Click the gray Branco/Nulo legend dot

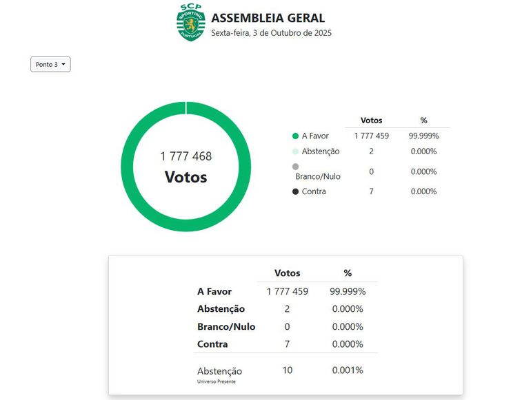pyautogui.click(x=296, y=167)
